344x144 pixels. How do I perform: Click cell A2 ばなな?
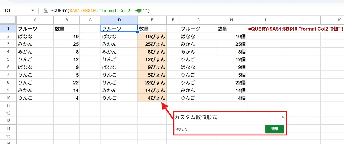coord(35,36)
